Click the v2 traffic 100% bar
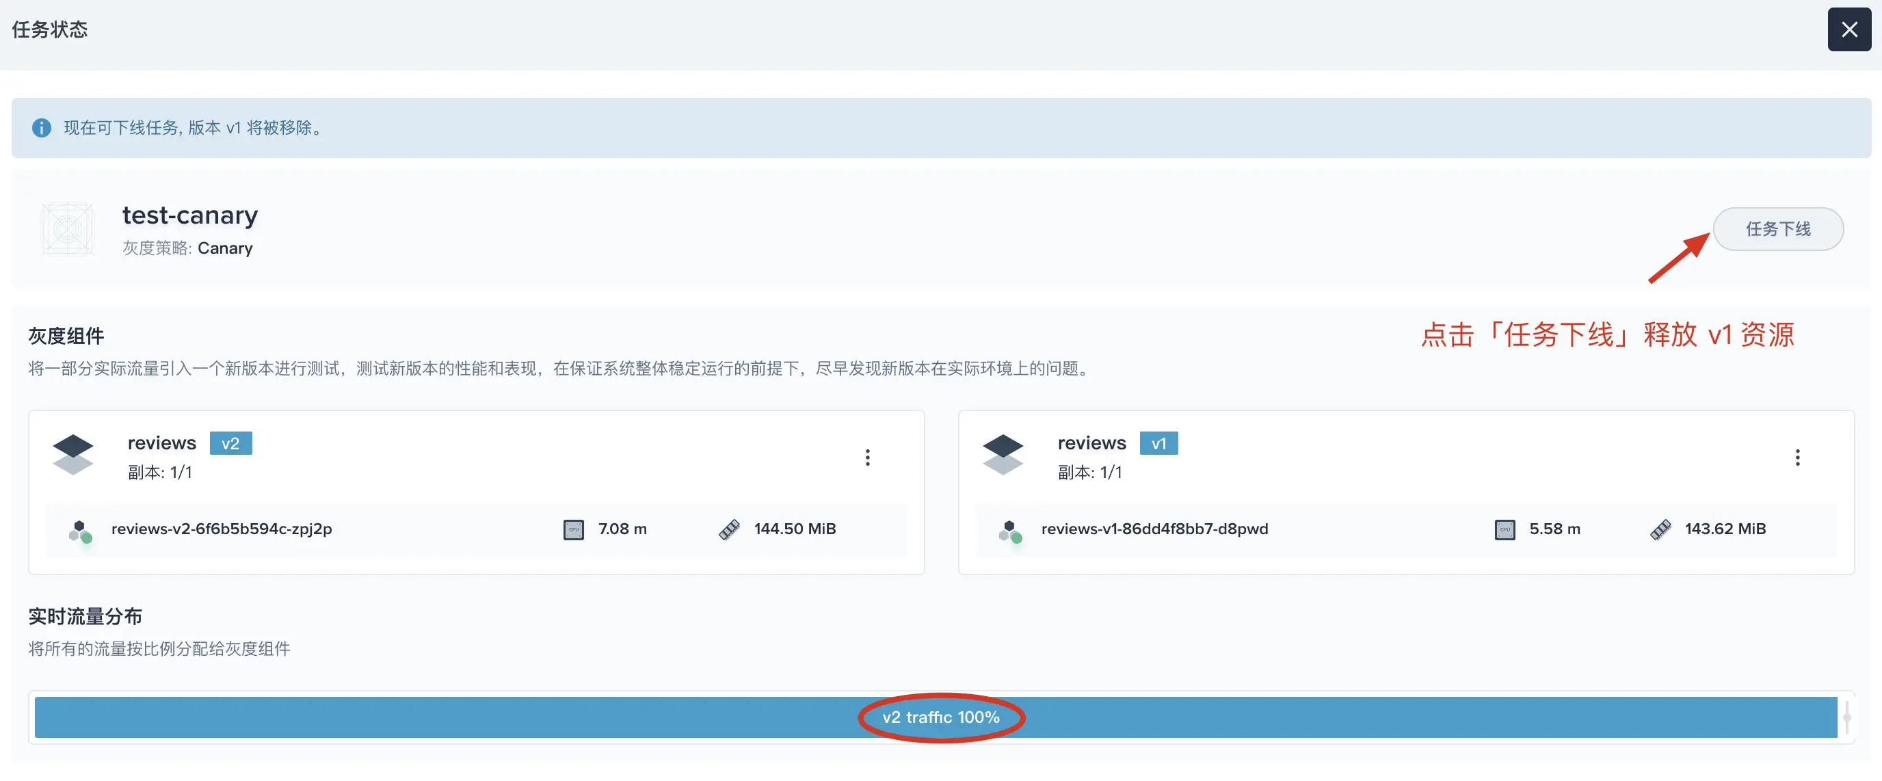The height and width of the screenshot is (781, 1882). (x=940, y=717)
